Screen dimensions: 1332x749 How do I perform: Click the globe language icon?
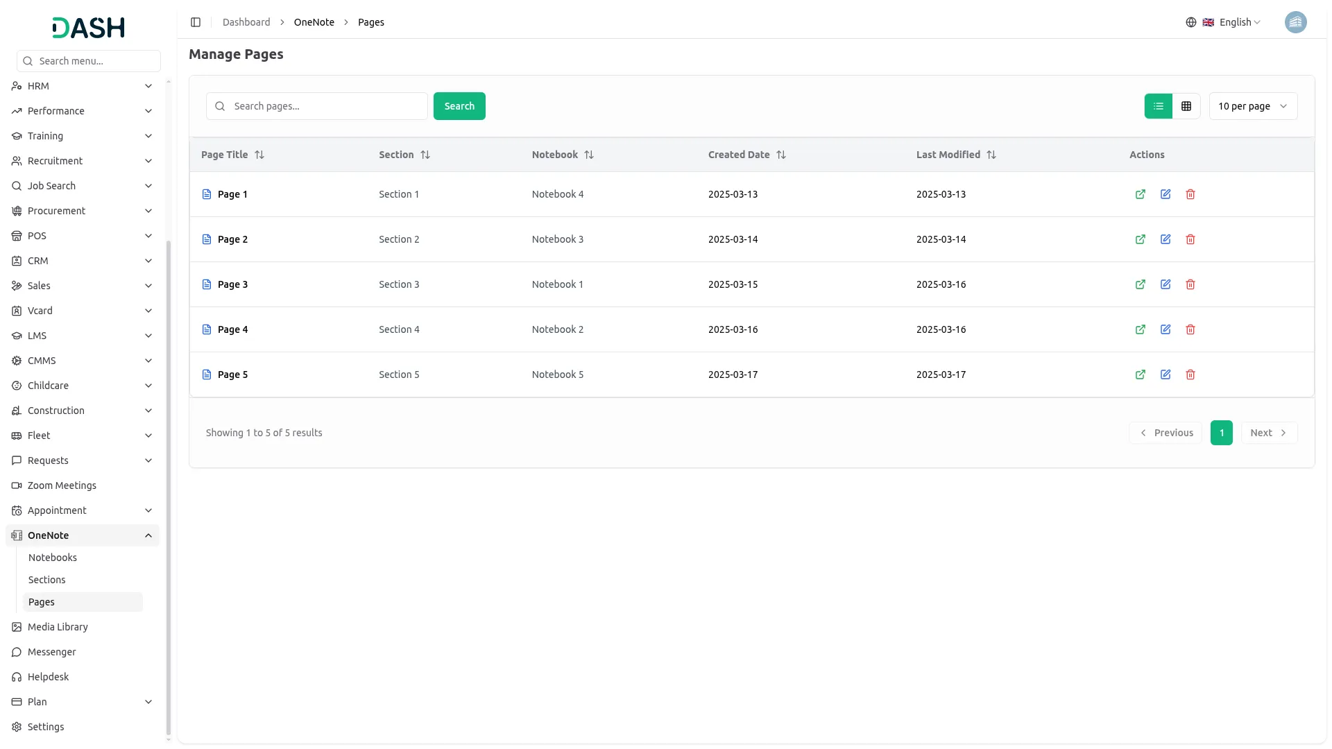(x=1190, y=22)
